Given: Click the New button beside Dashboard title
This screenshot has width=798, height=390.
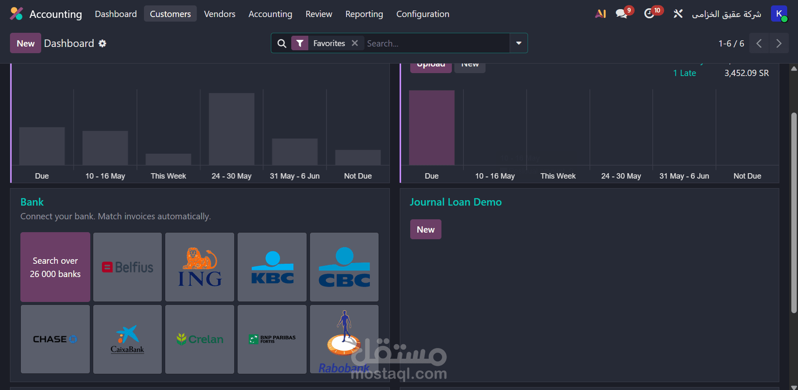Looking at the screenshot, I should pos(25,43).
